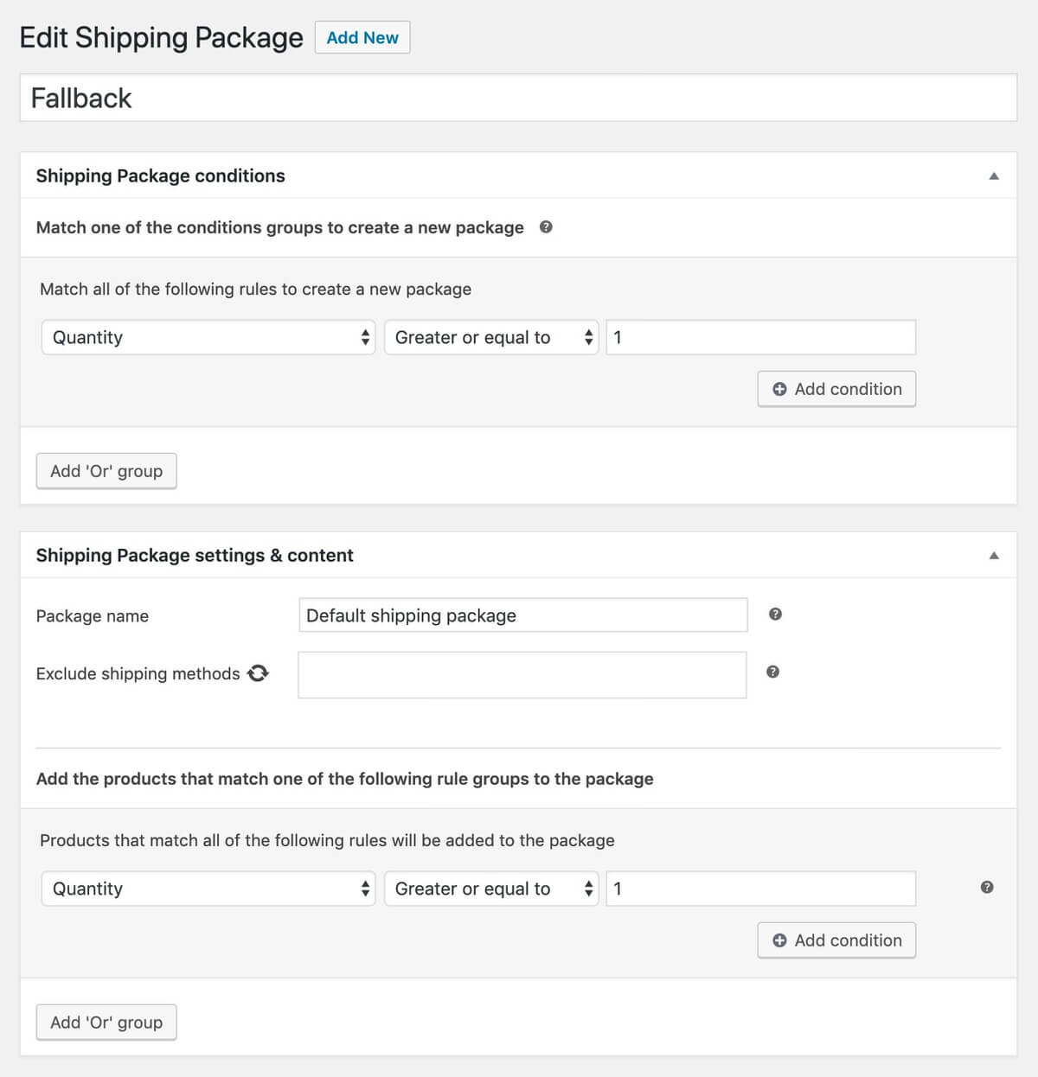Click the lower Add 'Or' group button
The image size is (1038, 1077).
(x=106, y=1022)
